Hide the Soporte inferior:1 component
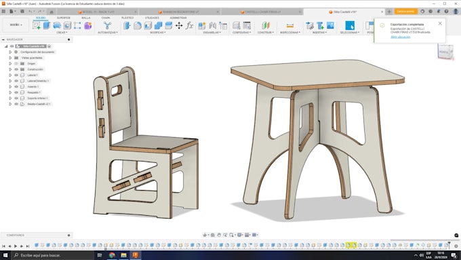The height and width of the screenshot is (260, 461). 16,98
